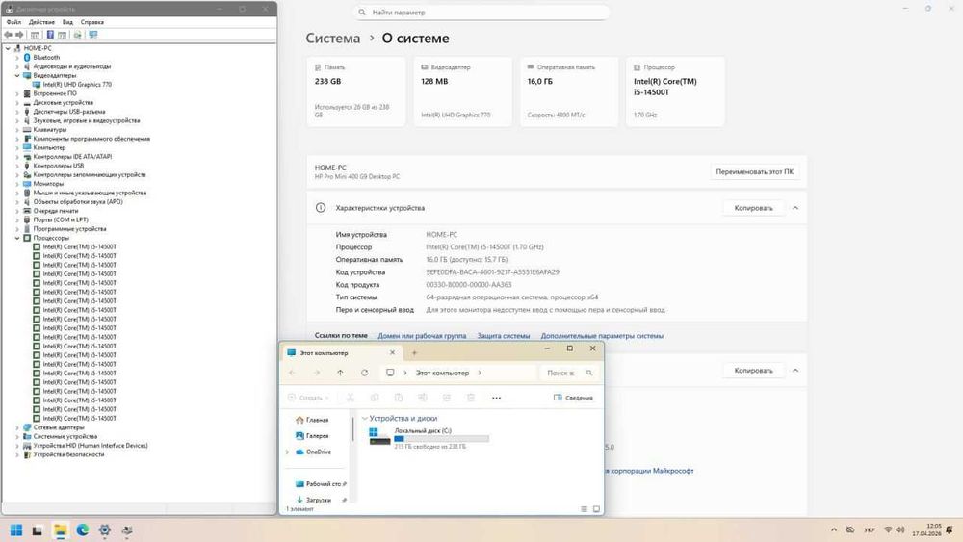Click Переименовать этот ПК button

tap(754, 172)
